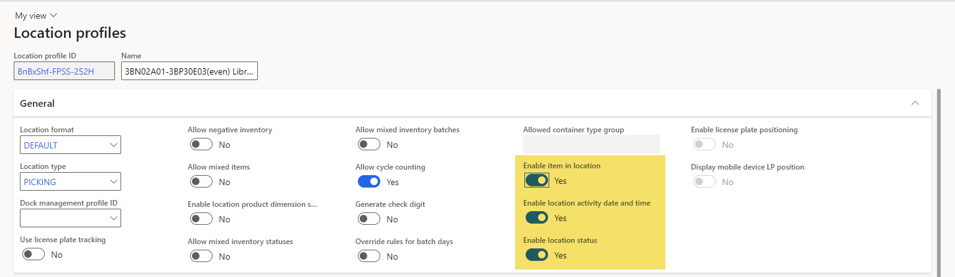Click the Location profile ID field
This screenshot has height=277, width=955.
click(x=65, y=71)
